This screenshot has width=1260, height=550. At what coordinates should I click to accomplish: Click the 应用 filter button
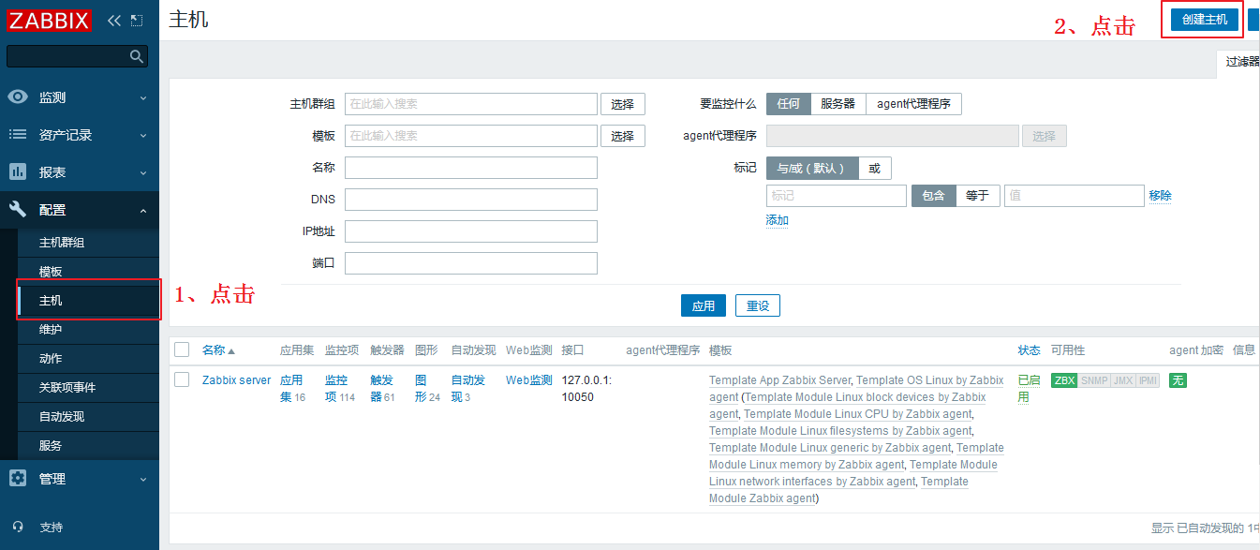tap(704, 305)
